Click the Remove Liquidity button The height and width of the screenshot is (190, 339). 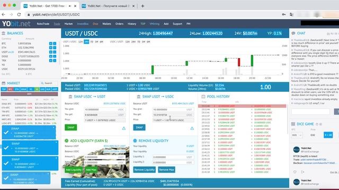145,170
